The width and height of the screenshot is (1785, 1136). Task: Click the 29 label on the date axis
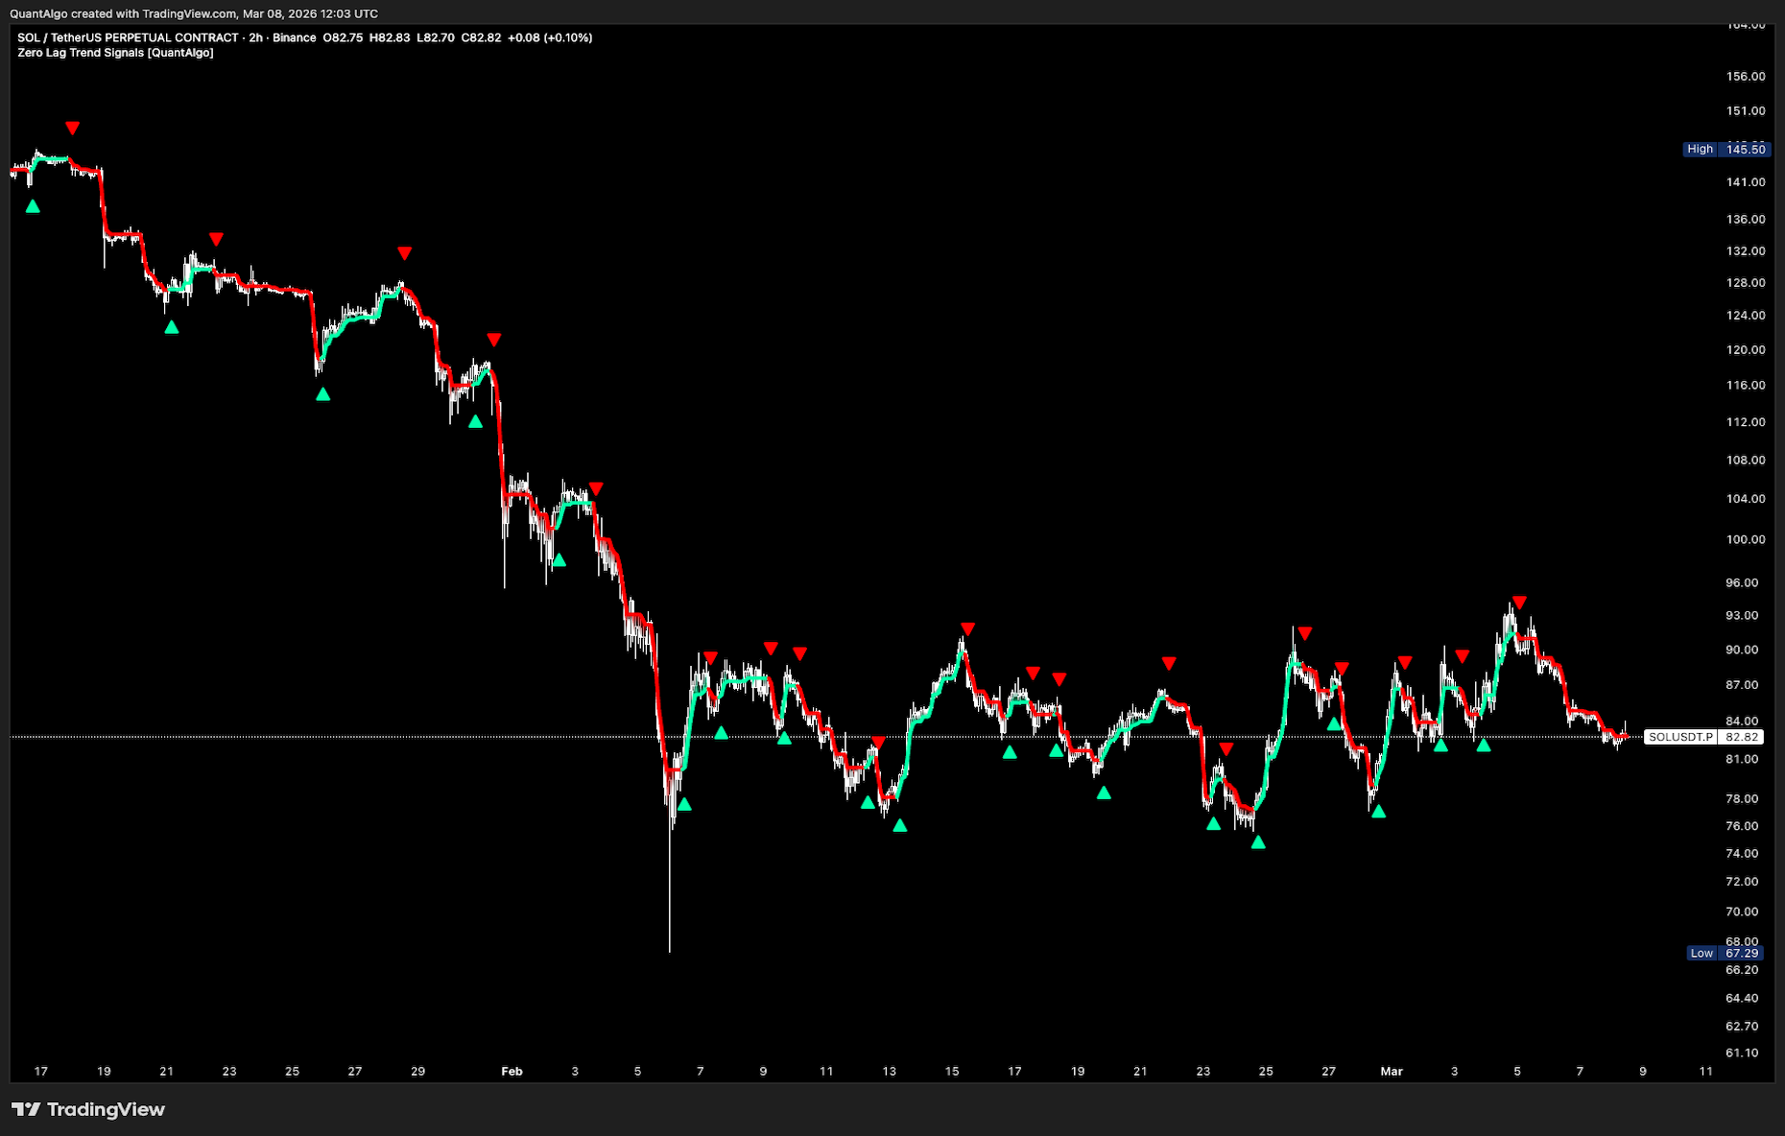click(417, 1071)
